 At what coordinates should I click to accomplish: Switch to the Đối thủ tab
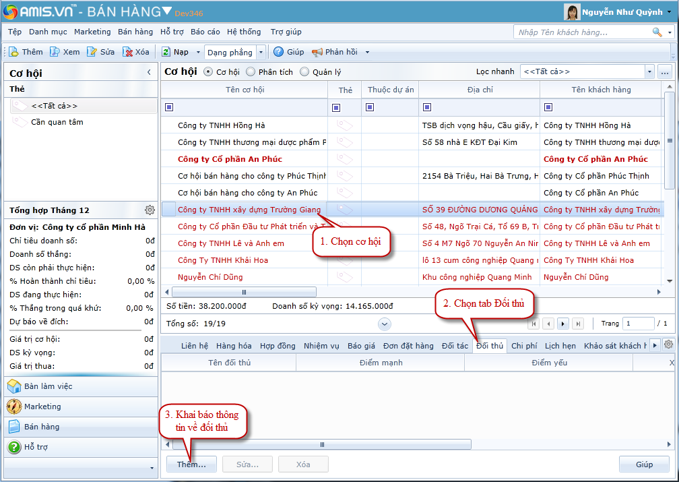click(490, 346)
